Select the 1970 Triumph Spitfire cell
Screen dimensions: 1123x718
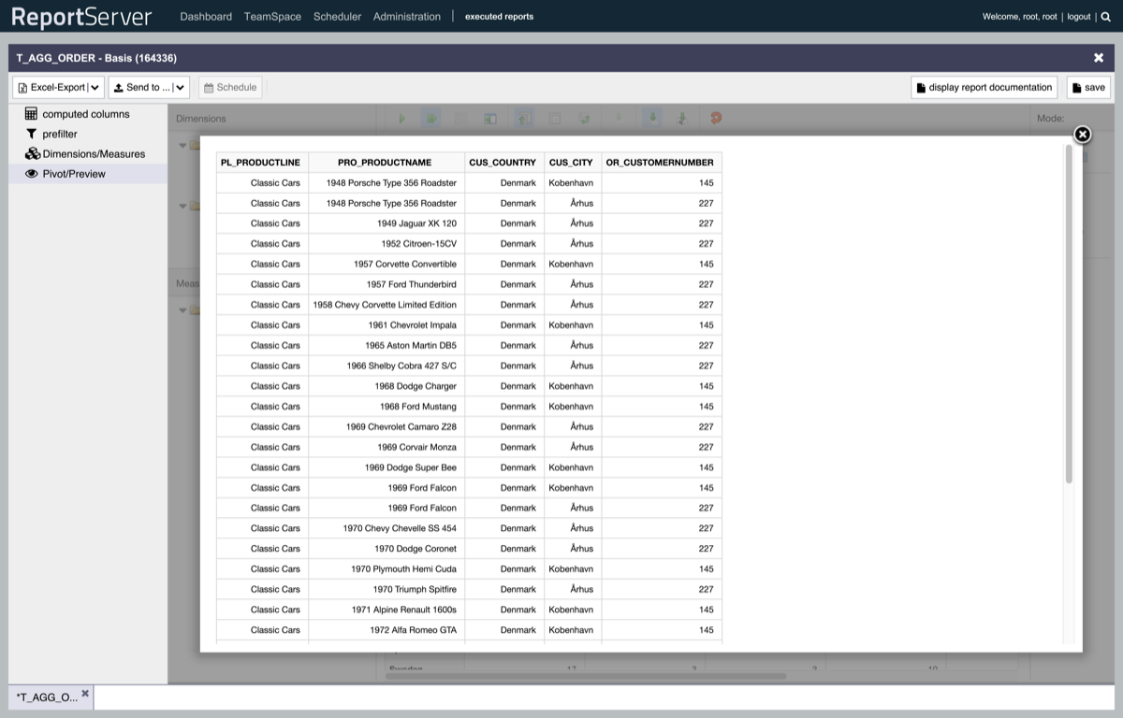[386, 589]
